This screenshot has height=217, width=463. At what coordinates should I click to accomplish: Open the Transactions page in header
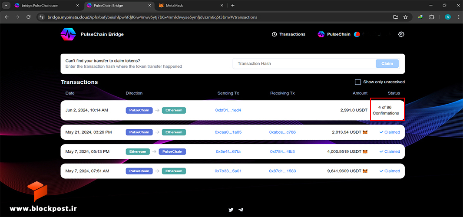pos(288,34)
